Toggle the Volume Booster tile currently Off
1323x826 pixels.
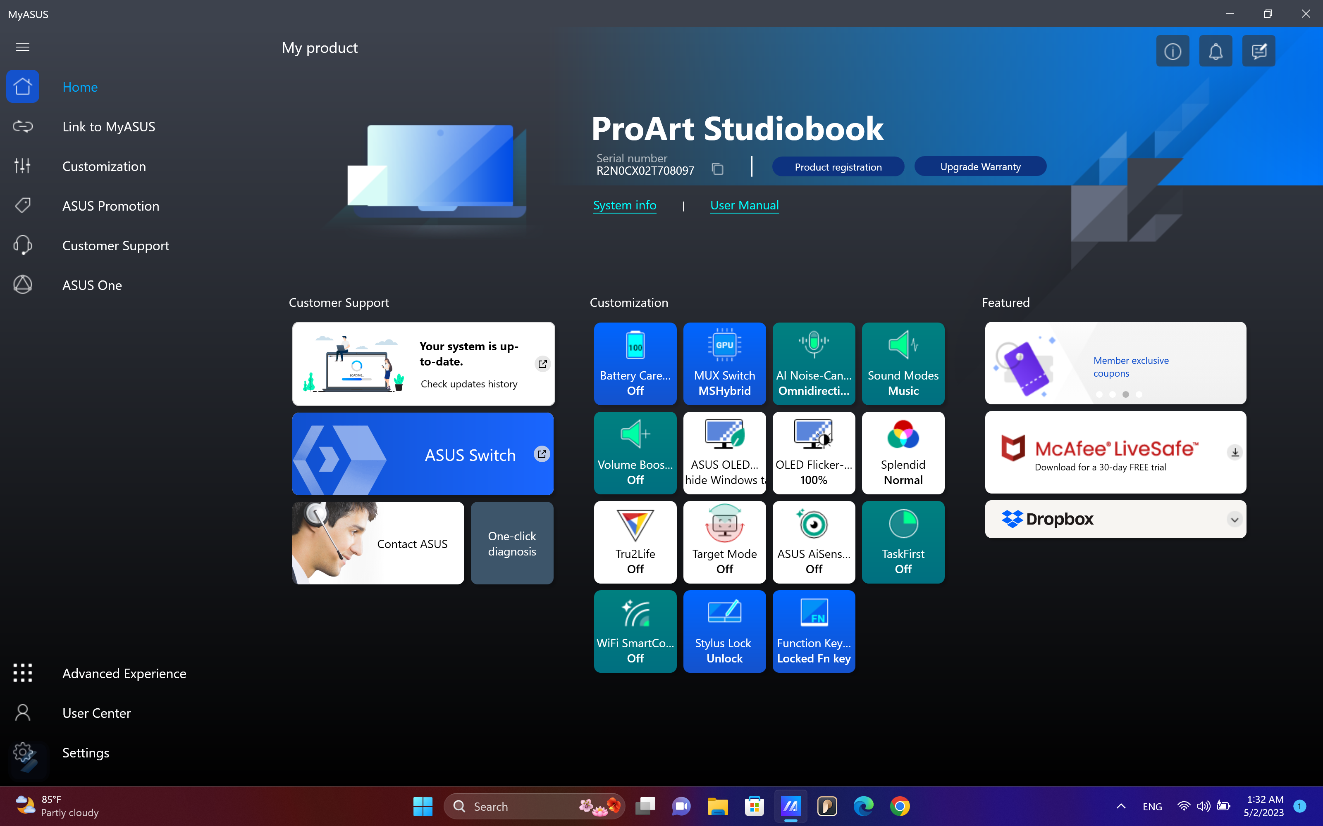pyautogui.click(x=635, y=453)
